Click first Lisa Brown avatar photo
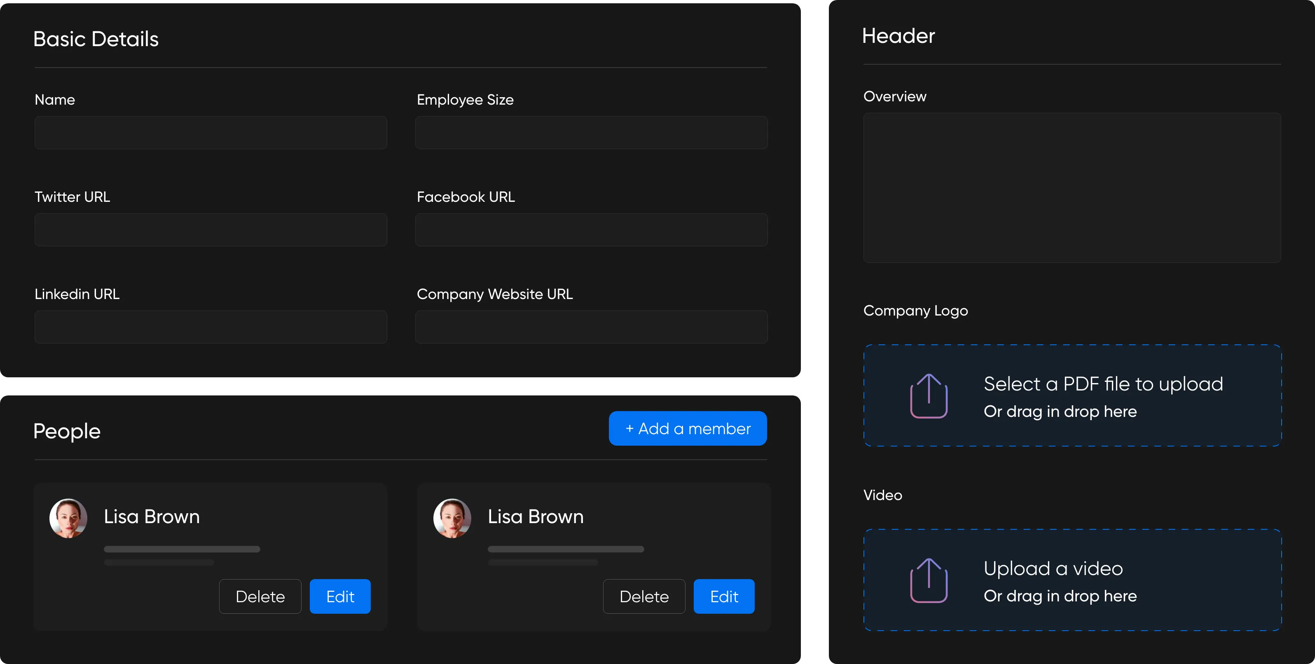1315x664 pixels. (68, 518)
